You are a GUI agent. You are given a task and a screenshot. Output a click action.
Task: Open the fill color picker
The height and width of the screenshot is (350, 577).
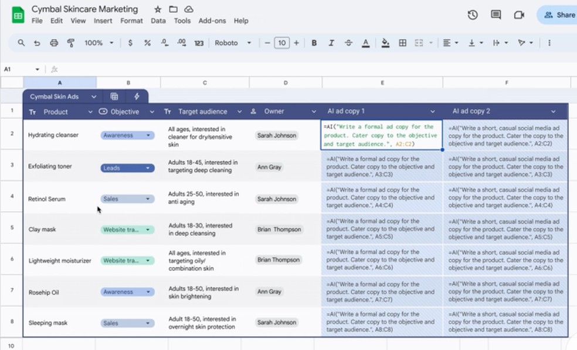385,43
